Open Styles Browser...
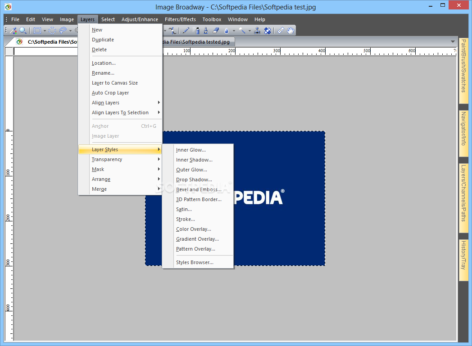Image resolution: width=472 pixels, height=346 pixels. click(198, 262)
